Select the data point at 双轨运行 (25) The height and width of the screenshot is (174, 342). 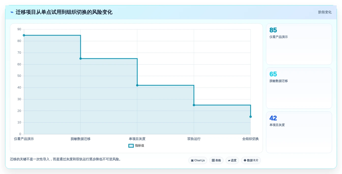[x=194, y=105]
